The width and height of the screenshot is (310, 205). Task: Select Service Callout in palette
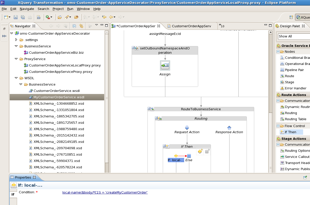pyautogui.click(x=295, y=157)
